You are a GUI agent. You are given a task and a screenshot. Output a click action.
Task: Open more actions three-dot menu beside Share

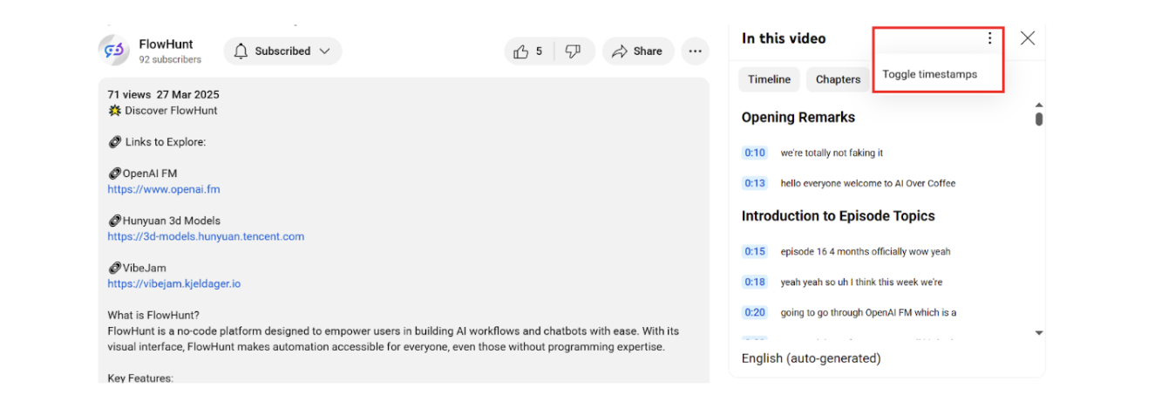click(x=695, y=51)
